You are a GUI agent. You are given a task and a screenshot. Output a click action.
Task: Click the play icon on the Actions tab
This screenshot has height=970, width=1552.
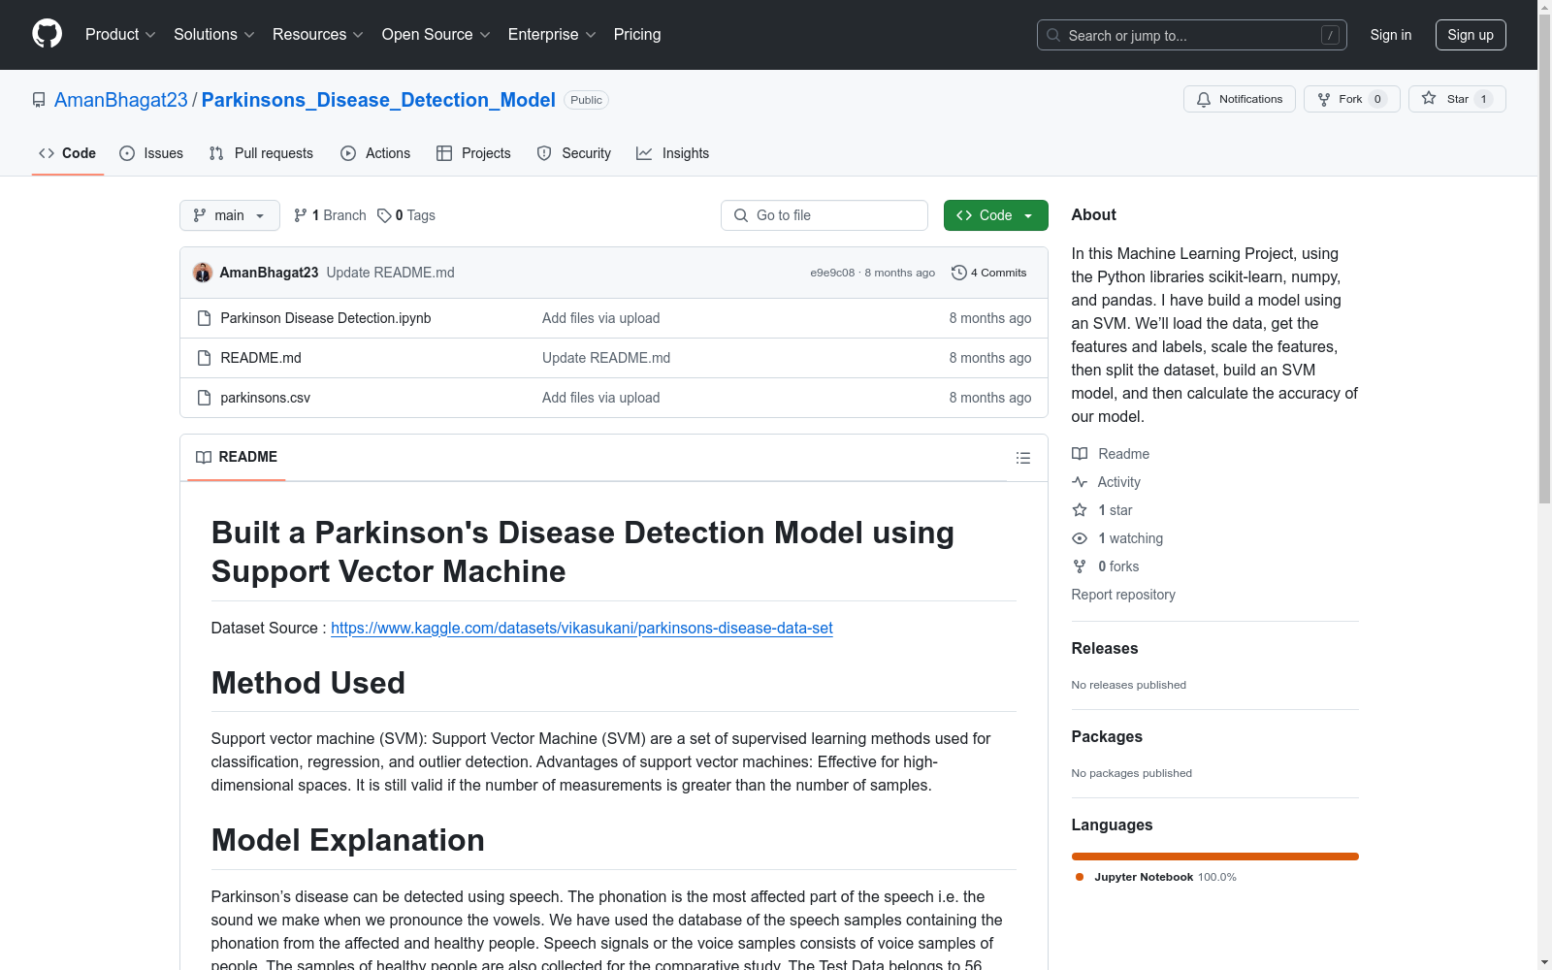[x=348, y=153]
